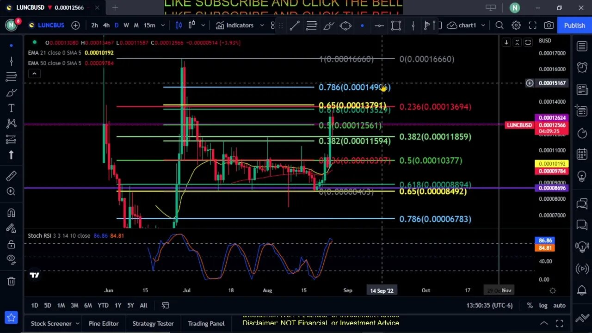
Task: Open the Stock Screener tab
Action: point(51,324)
